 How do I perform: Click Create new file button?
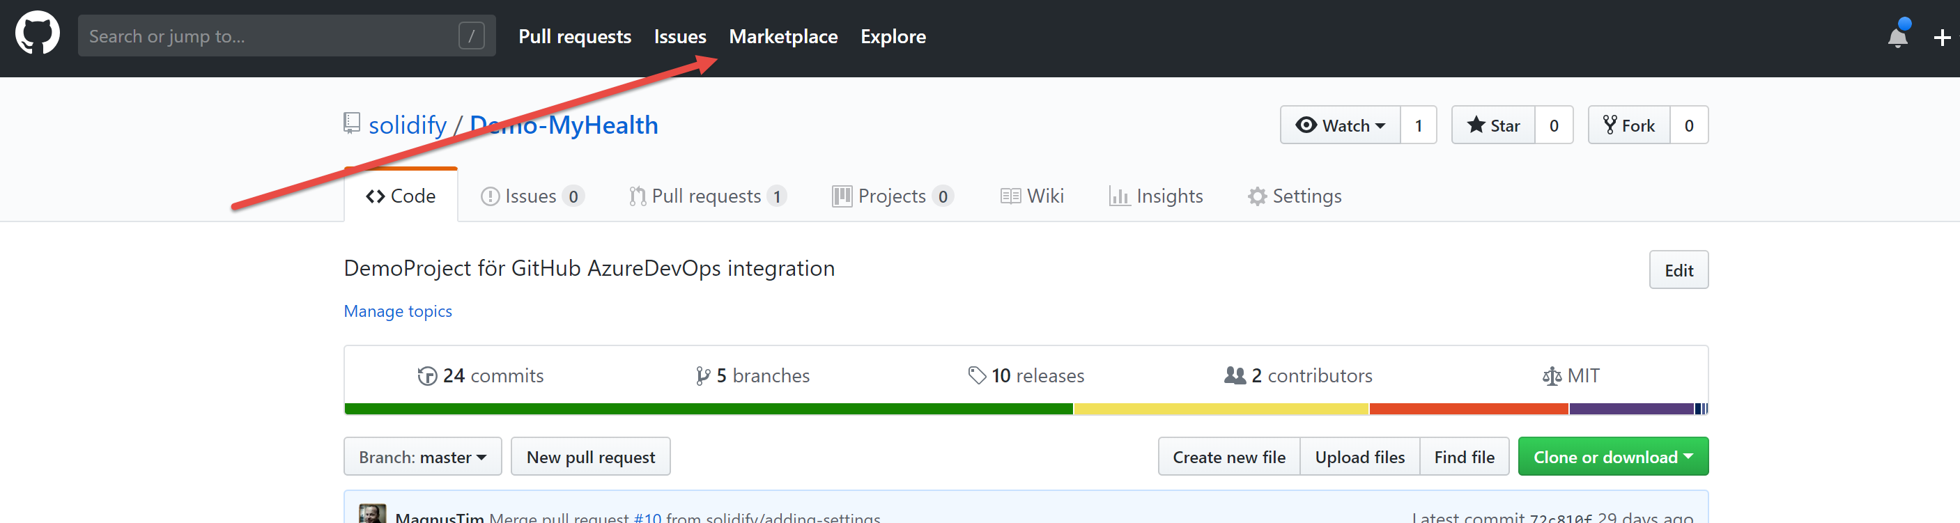tap(1229, 456)
